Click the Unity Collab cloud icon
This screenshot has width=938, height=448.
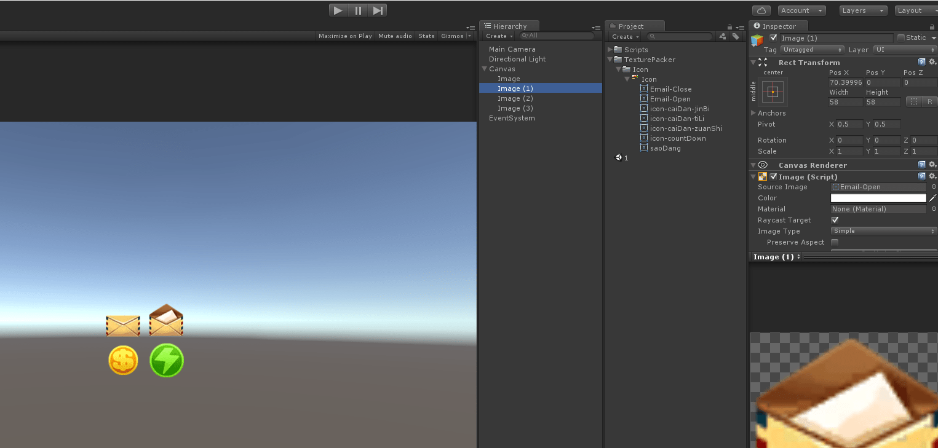coord(760,10)
